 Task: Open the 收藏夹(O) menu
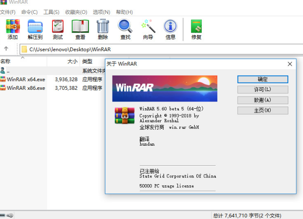click(x=76, y=12)
